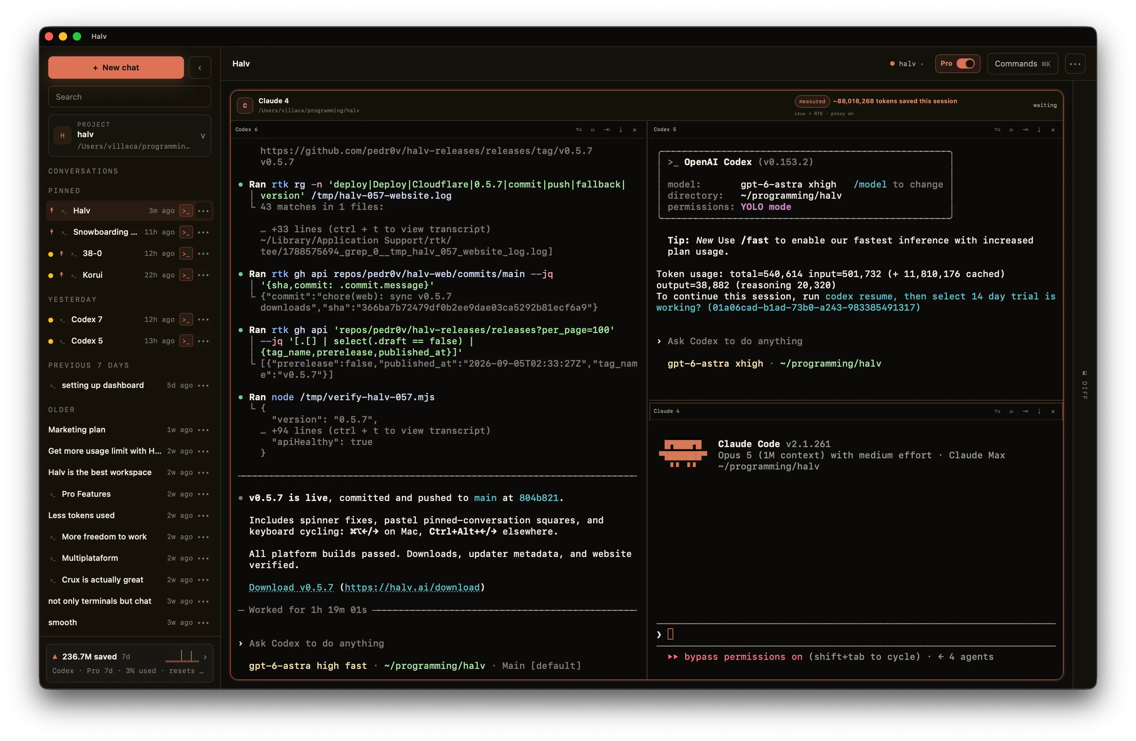Screen dimensions: 1136x741
Task: Open the vertical dots menu in Codex 6 pane
Action: click(x=620, y=129)
